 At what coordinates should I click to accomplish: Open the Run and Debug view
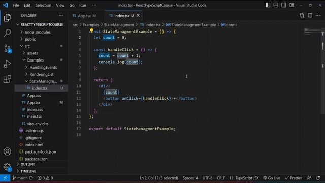(x=7, y=64)
